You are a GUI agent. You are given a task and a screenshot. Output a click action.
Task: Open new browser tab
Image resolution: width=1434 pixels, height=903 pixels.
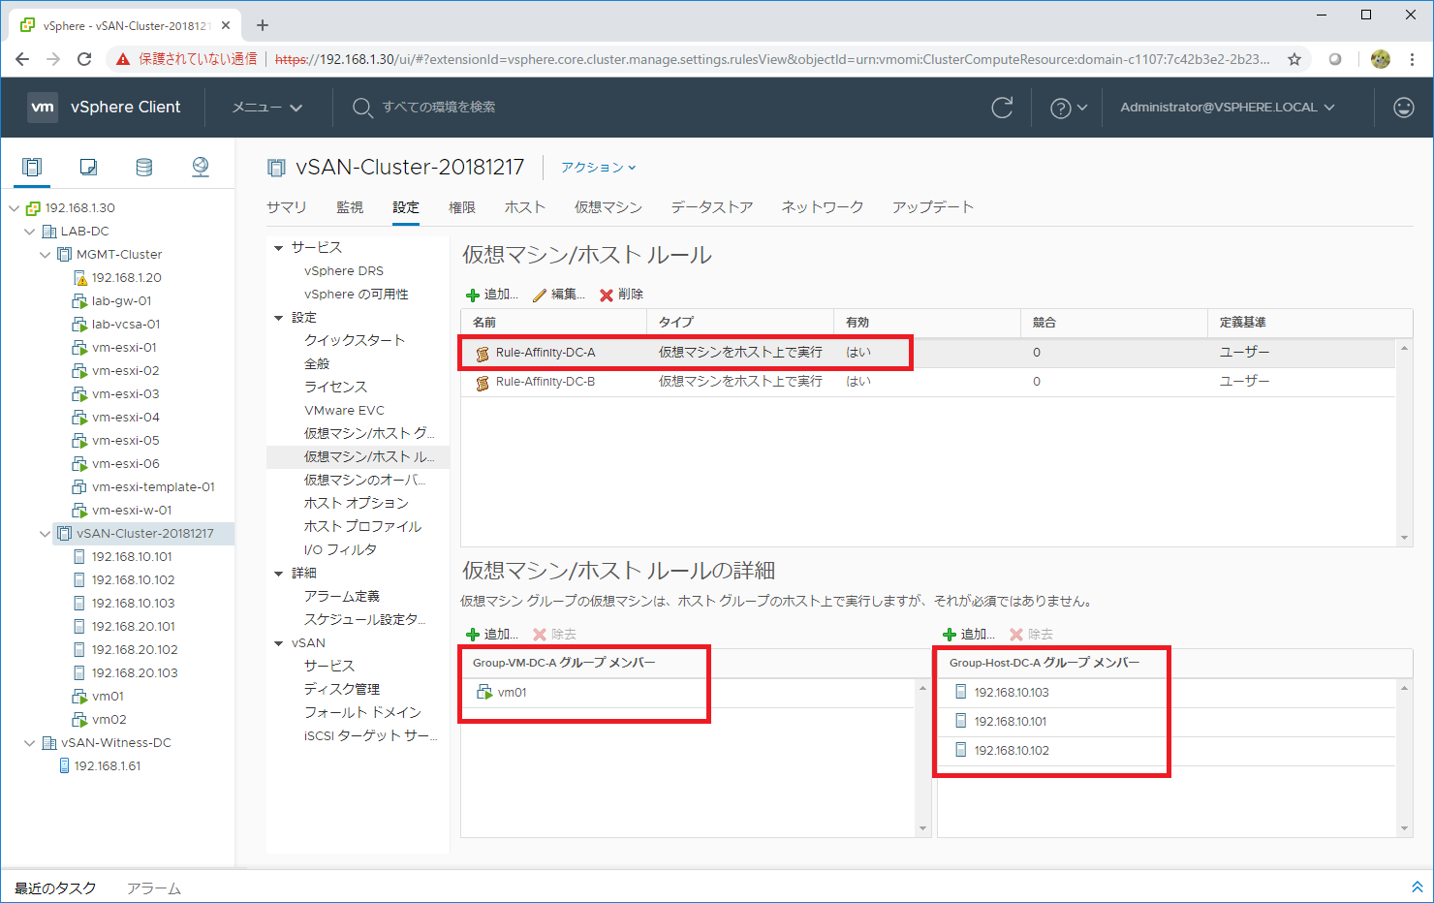coord(263,25)
